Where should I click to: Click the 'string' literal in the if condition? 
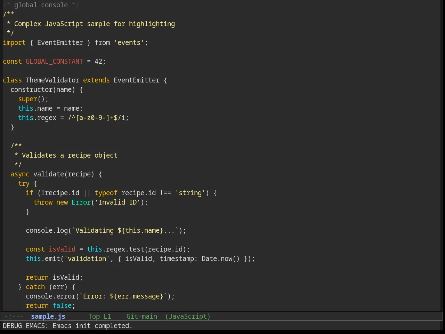[x=190, y=193]
